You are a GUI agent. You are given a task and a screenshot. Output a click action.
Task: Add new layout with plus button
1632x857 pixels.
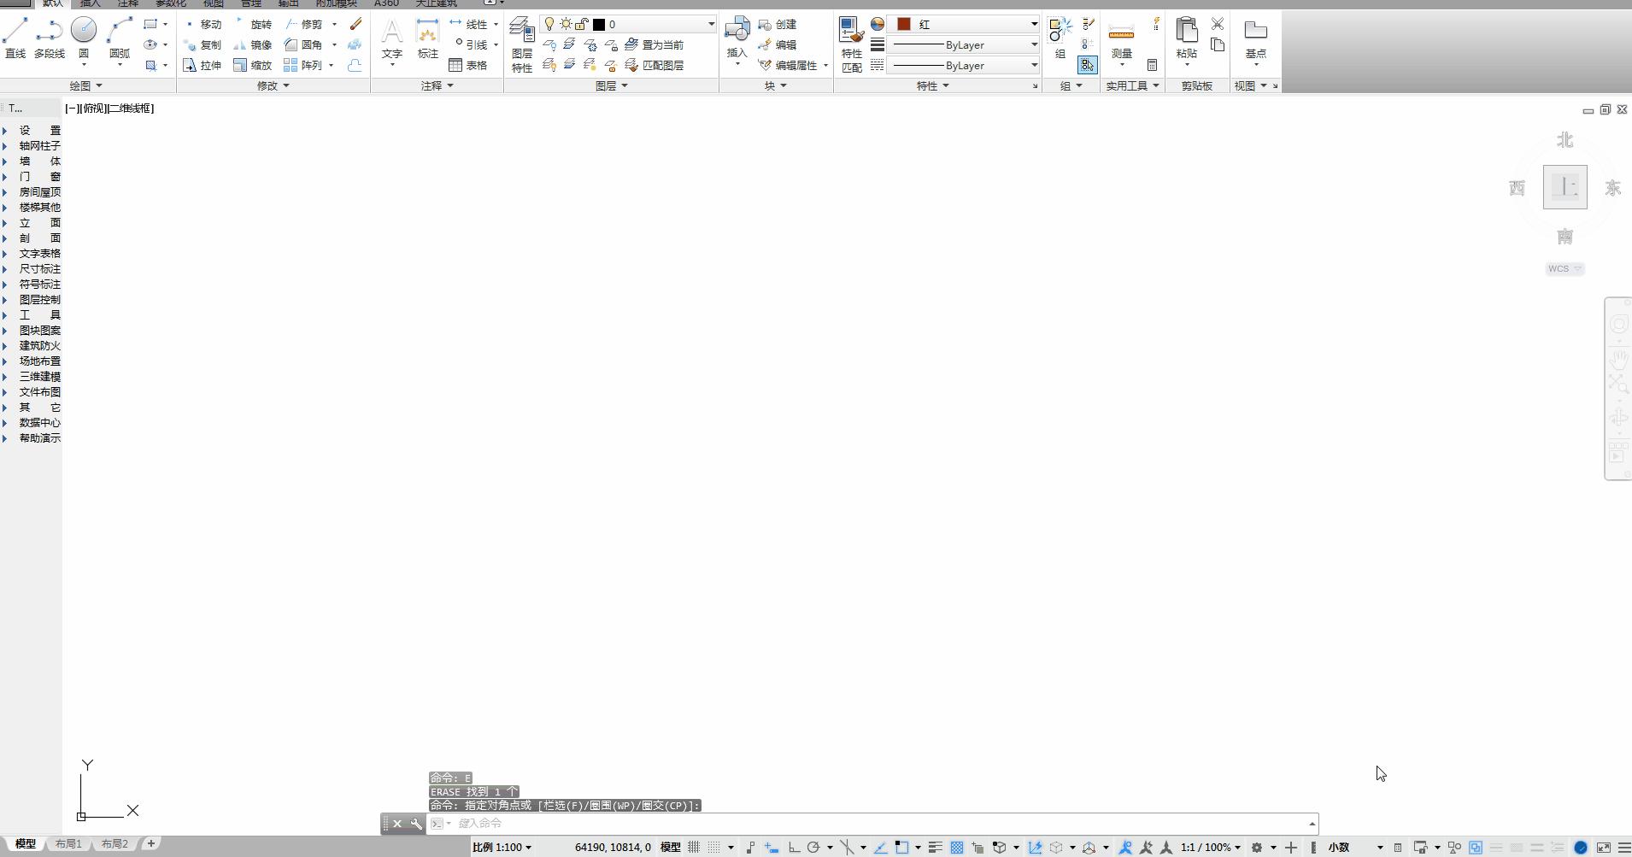[x=151, y=844]
